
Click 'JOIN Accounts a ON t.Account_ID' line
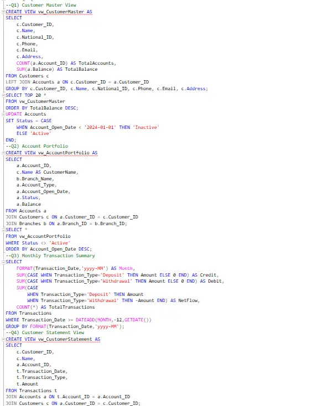(68, 397)
